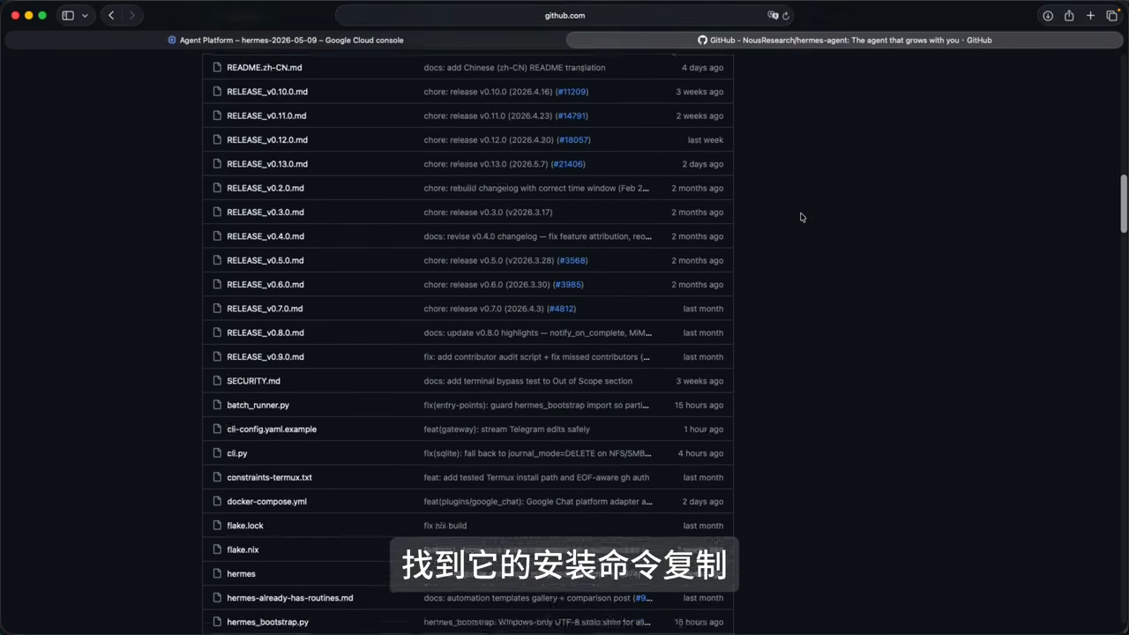This screenshot has height=635, width=1129.
Task: Open sidebar options dropdown arrow
Action: [x=85, y=16]
